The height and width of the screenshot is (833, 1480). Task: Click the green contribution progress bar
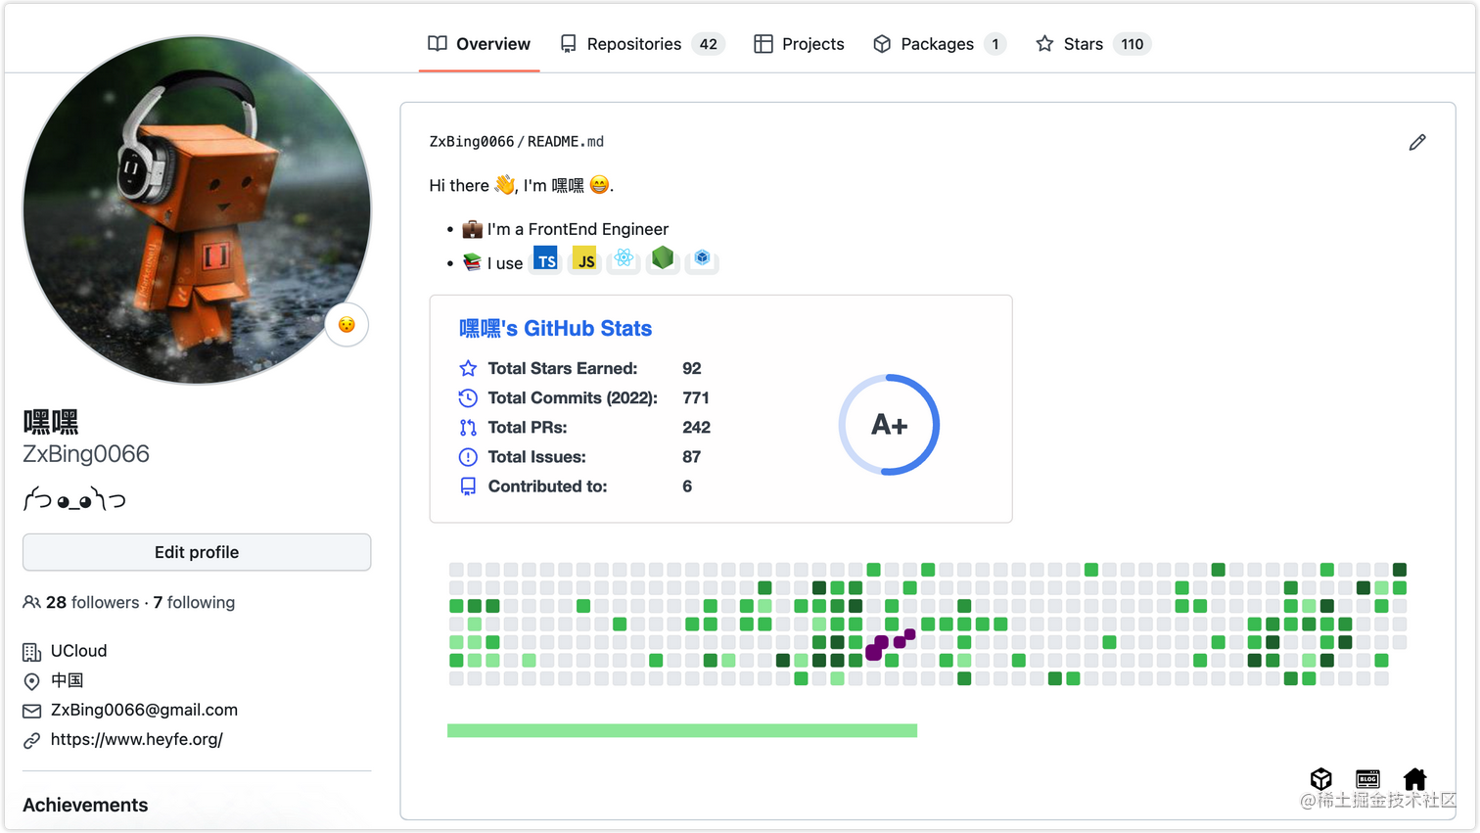[682, 729]
